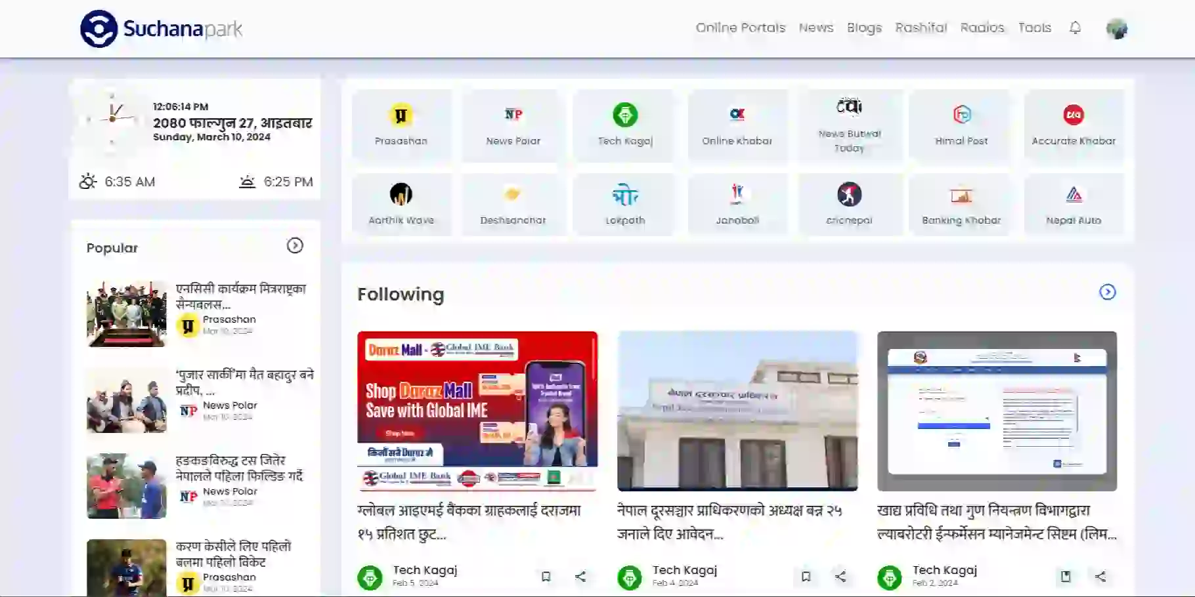
Task: Open the Suchanapark home logo
Action: tap(161, 29)
